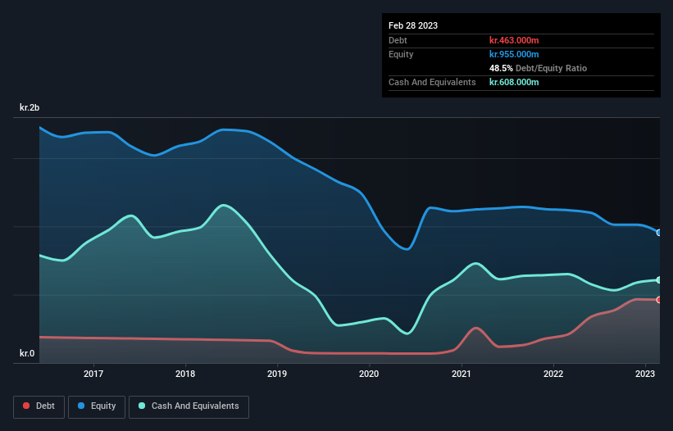This screenshot has height=431, width=673.
Task: Click the red Debt endpoint marker
Action: point(659,300)
